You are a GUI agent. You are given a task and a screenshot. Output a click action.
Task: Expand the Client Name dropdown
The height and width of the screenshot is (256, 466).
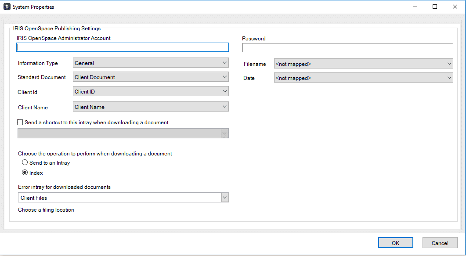tap(150, 107)
